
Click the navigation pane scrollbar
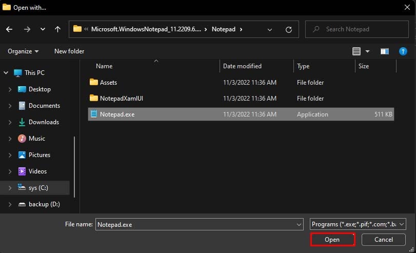coord(74,167)
